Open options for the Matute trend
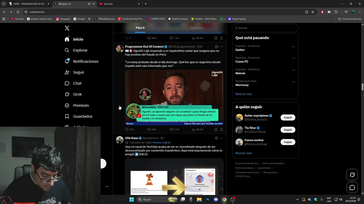Image resolution: width=364 pixels, height=204 pixels. [x=293, y=70]
